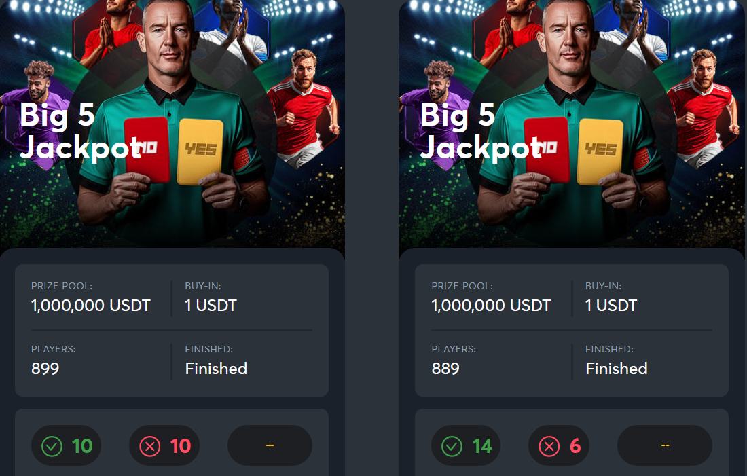This screenshot has width=747, height=476.
Task: Select the 10 correct predictions pill
Action: 67,445
